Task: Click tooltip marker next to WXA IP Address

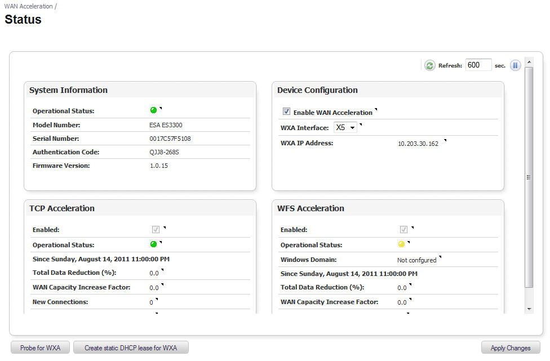Action: point(445,141)
